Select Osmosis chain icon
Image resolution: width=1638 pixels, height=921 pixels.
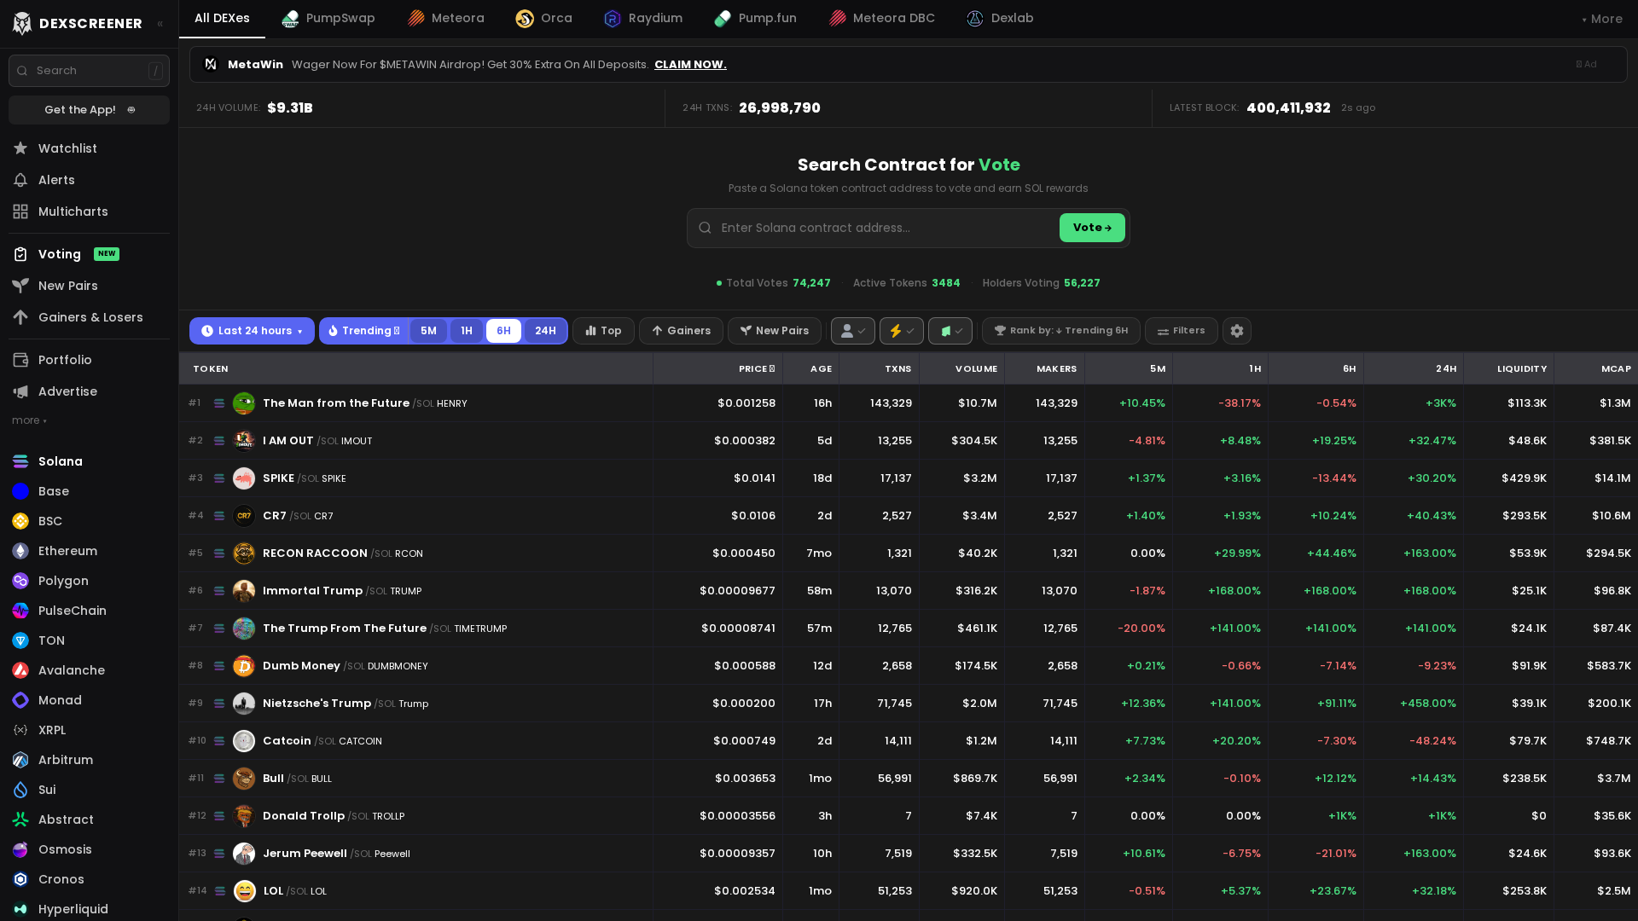pos(20,849)
